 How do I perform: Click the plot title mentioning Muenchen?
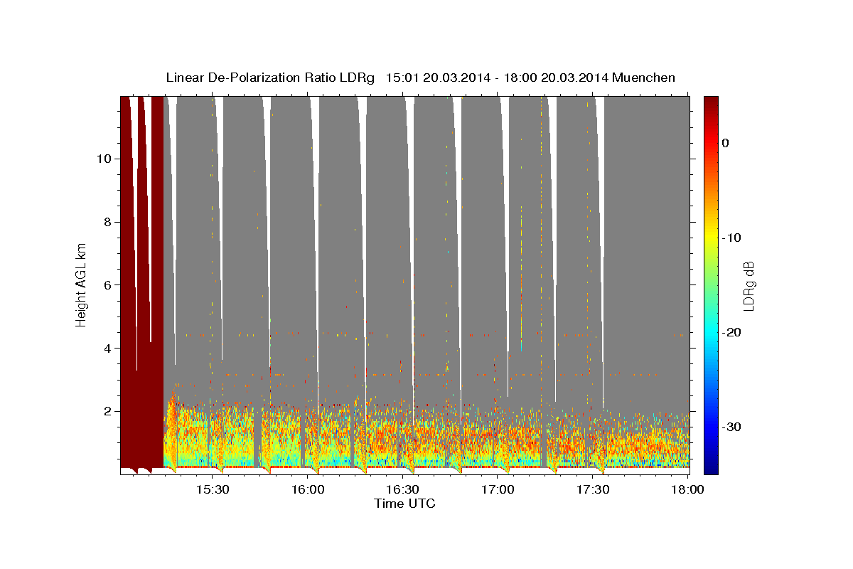[420, 78]
